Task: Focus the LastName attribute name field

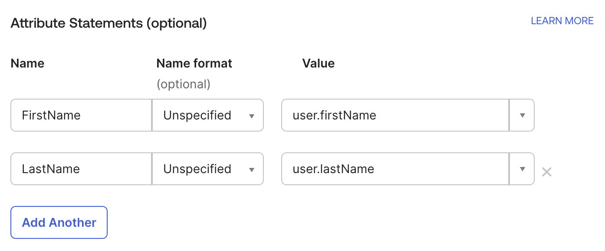Action: tap(81, 169)
